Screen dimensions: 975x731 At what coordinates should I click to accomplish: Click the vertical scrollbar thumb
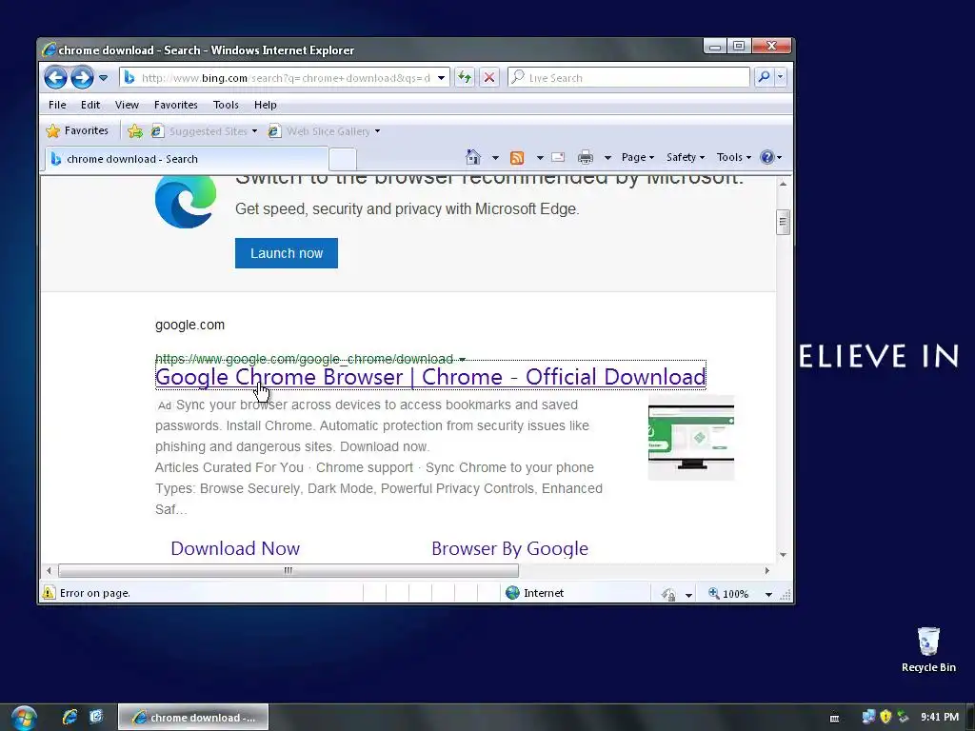point(783,222)
